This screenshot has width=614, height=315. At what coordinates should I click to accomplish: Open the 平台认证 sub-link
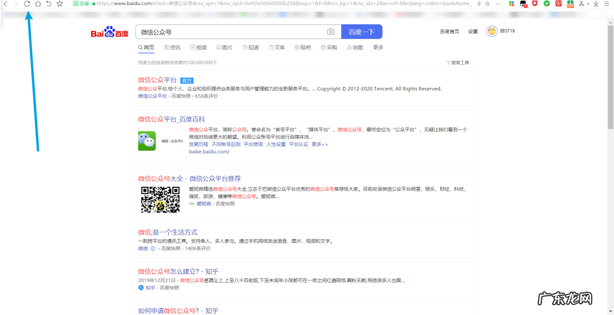click(x=299, y=144)
